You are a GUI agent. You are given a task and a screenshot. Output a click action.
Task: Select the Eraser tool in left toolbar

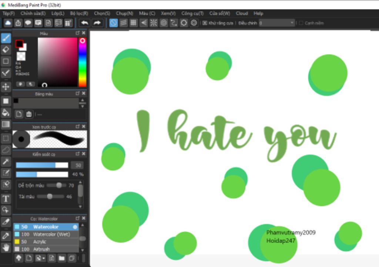6,50
